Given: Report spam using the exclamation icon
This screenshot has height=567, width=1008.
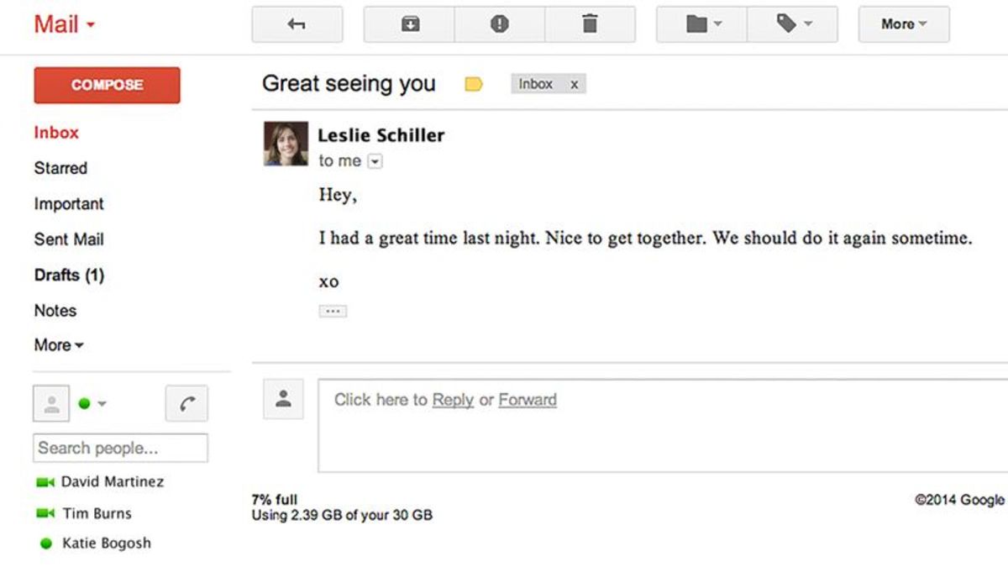Looking at the screenshot, I should pyautogui.click(x=500, y=24).
